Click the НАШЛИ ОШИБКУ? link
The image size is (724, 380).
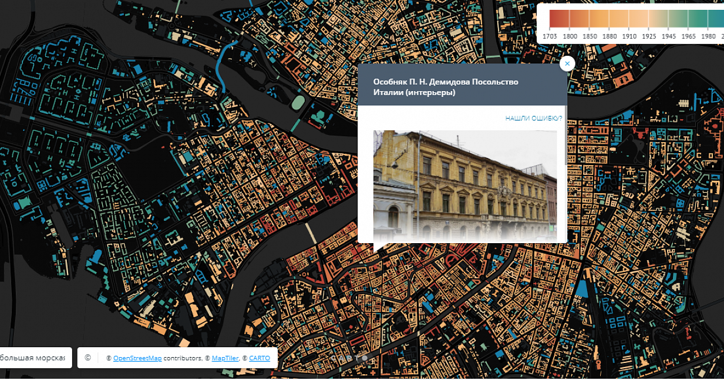coord(534,119)
